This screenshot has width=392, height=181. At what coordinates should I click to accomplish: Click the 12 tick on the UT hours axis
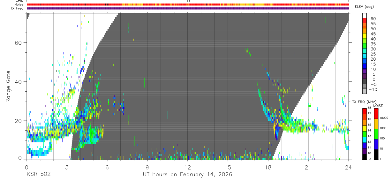tap(188, 167)
